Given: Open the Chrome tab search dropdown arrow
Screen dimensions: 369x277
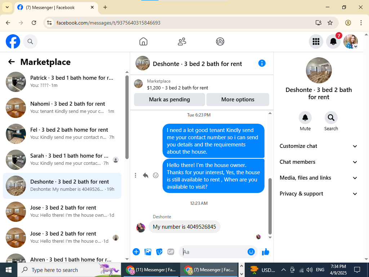Looking at the screenshot, I should [7, 7].
